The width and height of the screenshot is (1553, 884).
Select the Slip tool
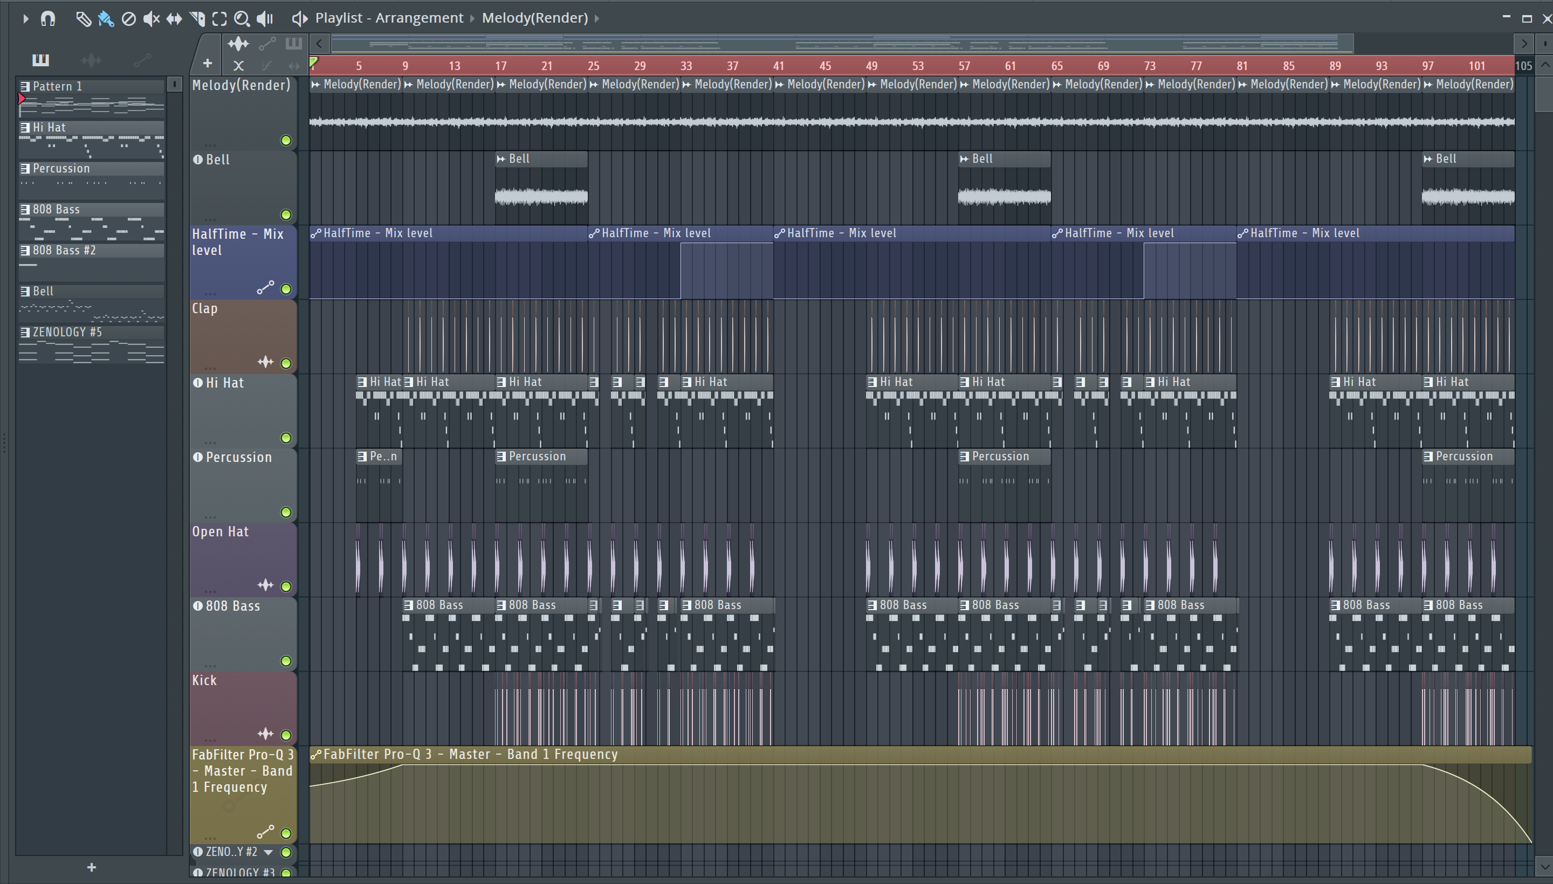174,19
